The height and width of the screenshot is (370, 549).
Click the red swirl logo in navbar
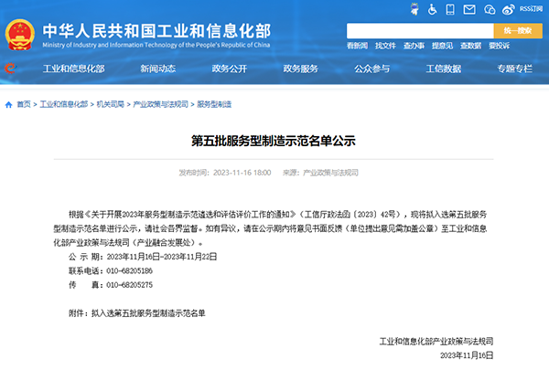11,69
